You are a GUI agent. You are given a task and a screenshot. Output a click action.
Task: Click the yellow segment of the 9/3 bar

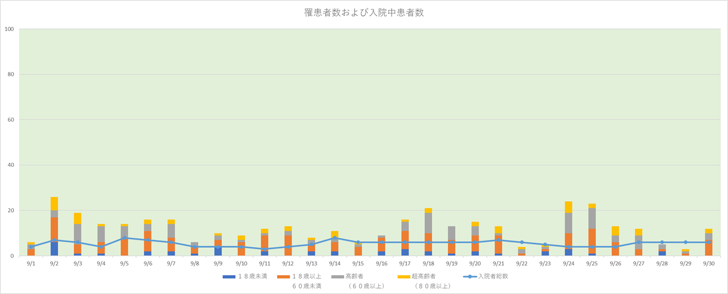tap(78, 219)
